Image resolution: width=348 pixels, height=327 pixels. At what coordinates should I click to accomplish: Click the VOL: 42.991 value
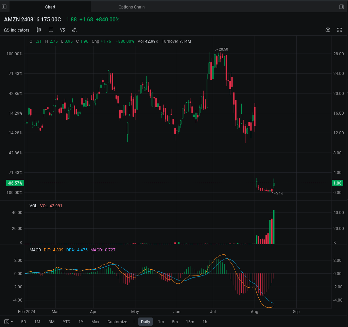51,206
